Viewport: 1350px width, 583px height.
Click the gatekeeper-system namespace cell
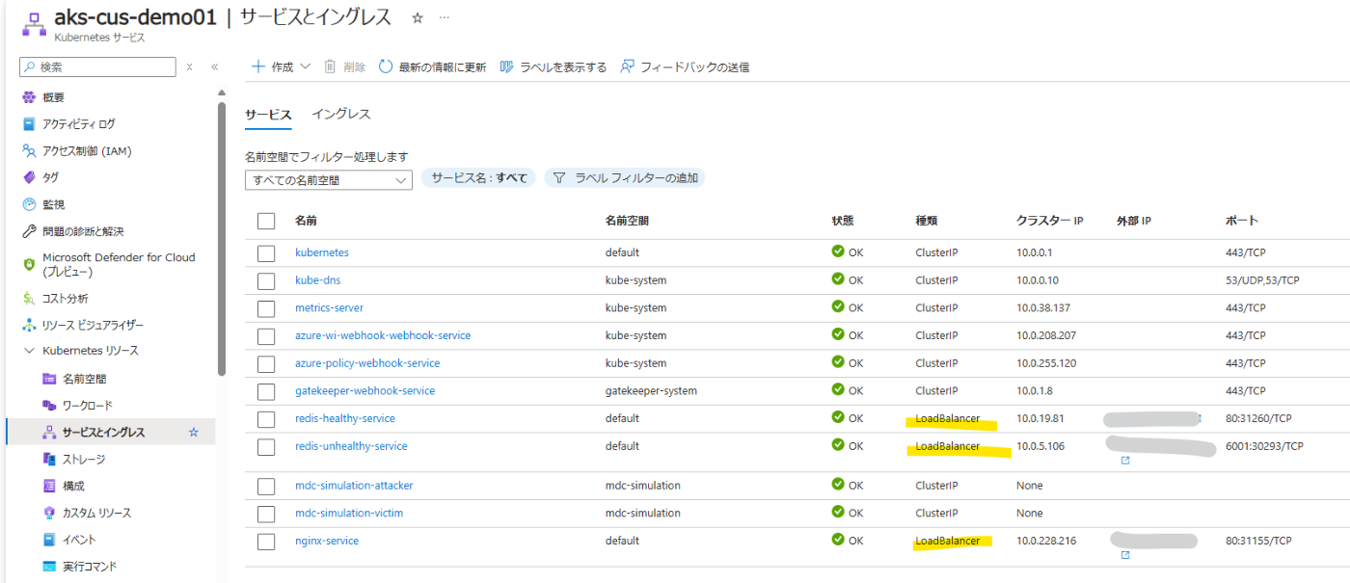point(651,391)
